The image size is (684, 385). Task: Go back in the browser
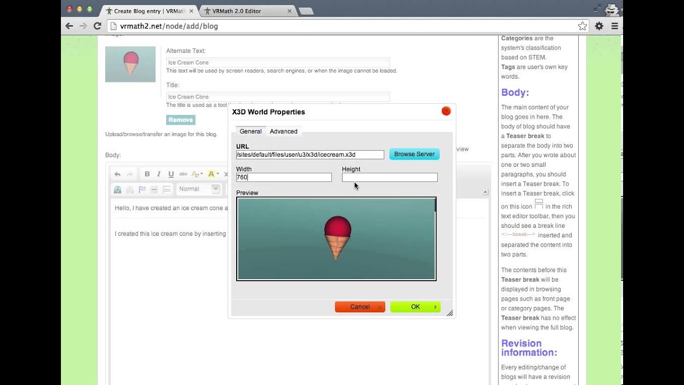pos(69,26)
